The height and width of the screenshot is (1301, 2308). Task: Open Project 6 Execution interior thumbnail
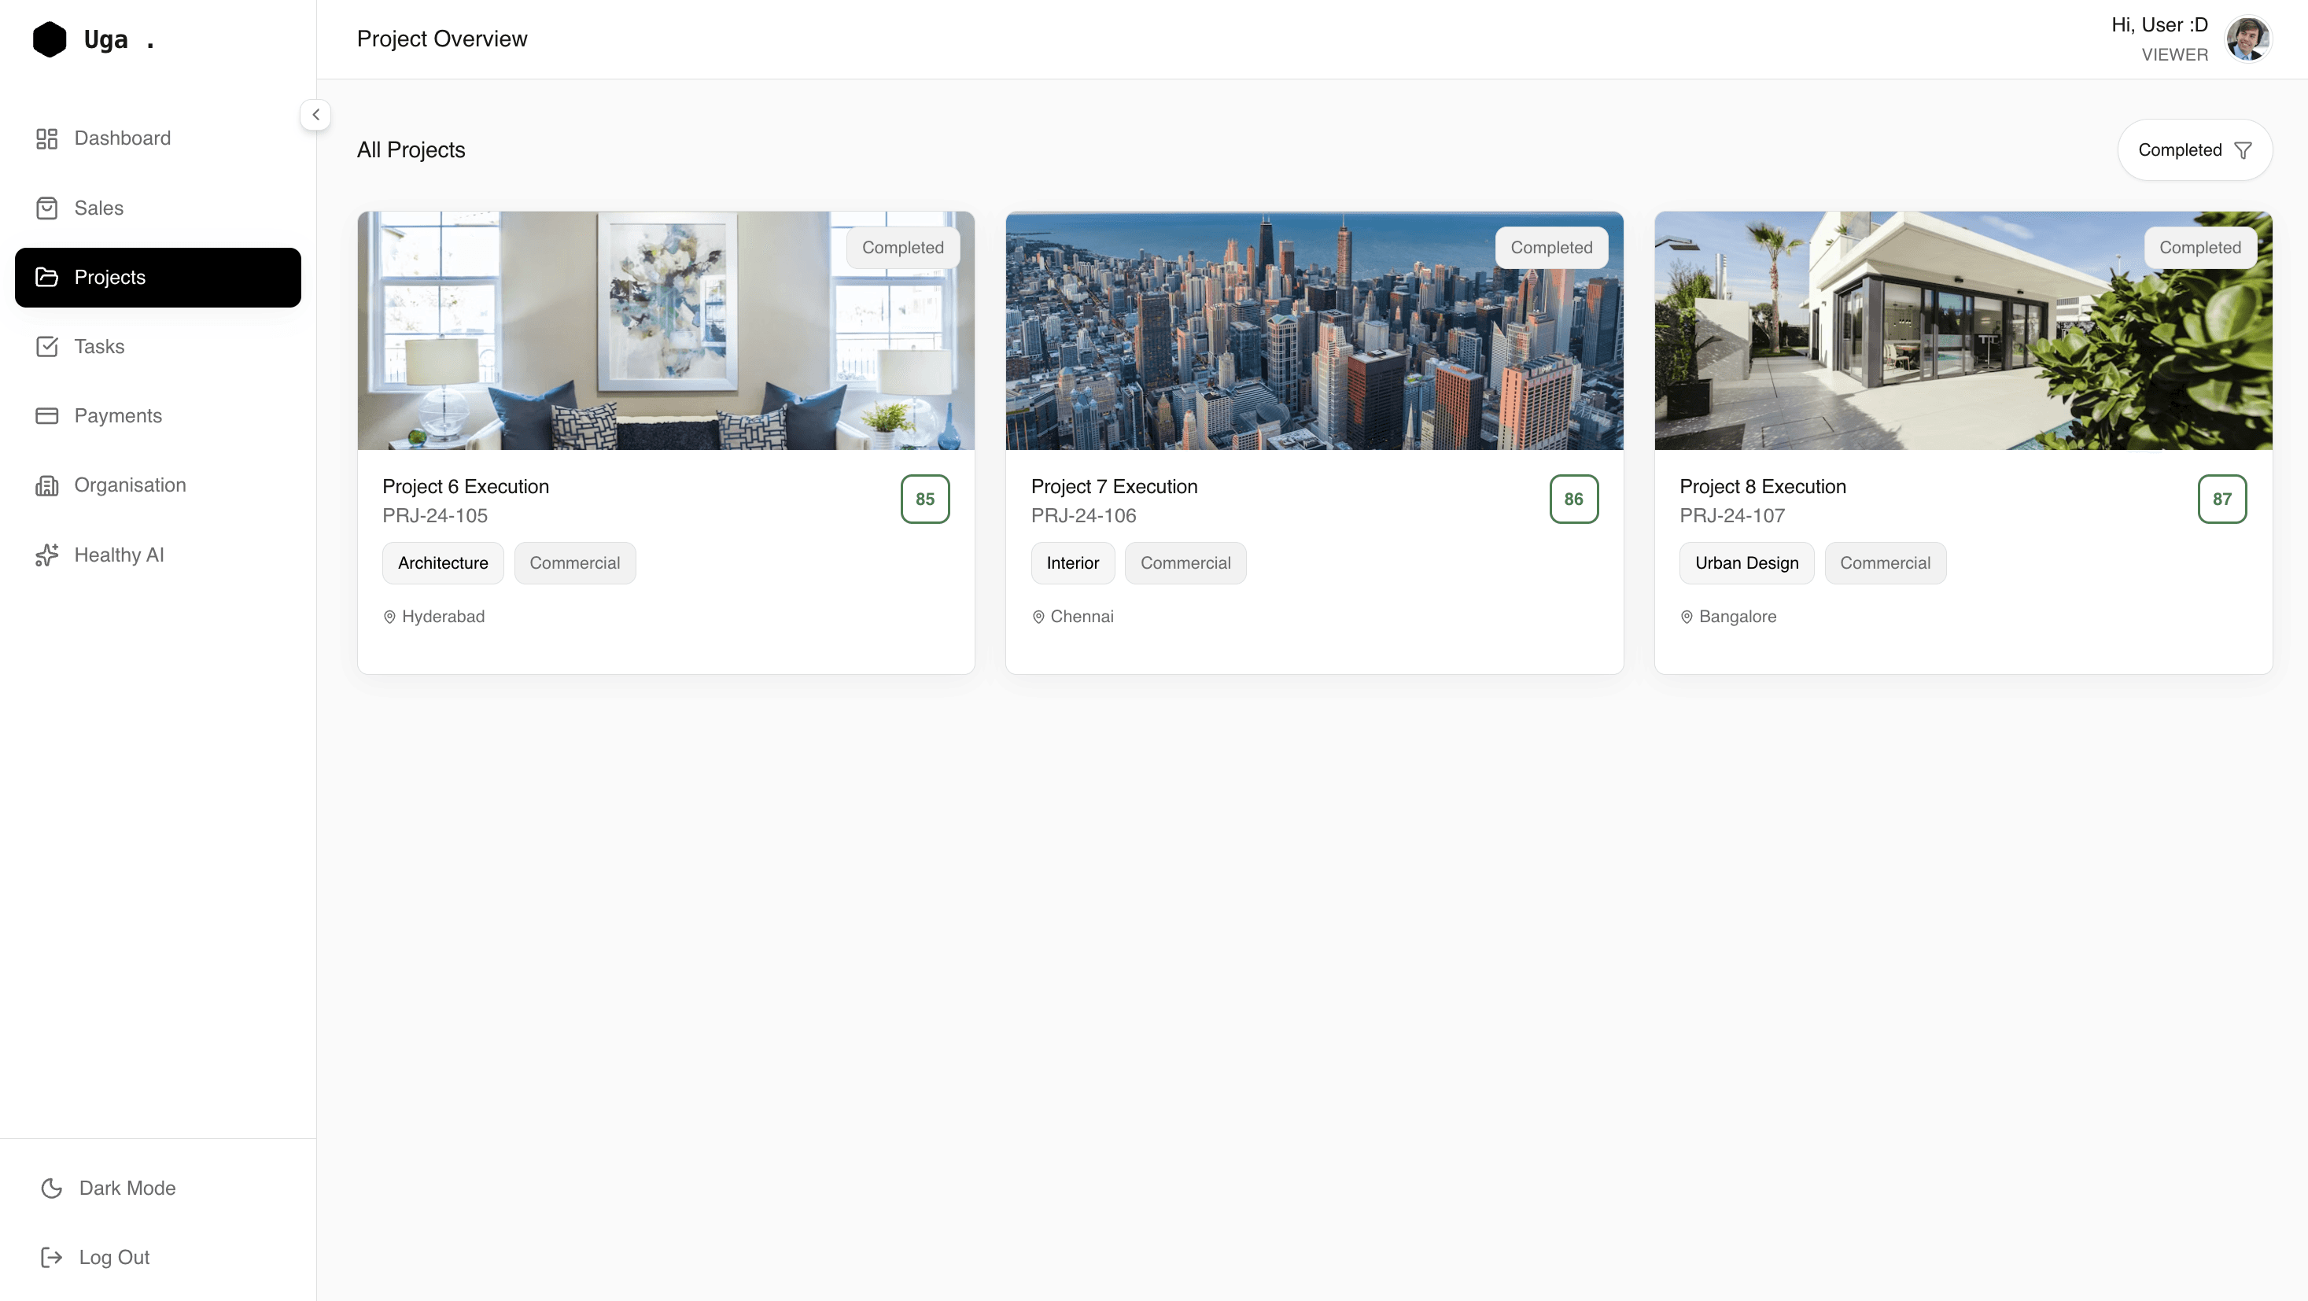pyautogui.click(x=665, y=330)
